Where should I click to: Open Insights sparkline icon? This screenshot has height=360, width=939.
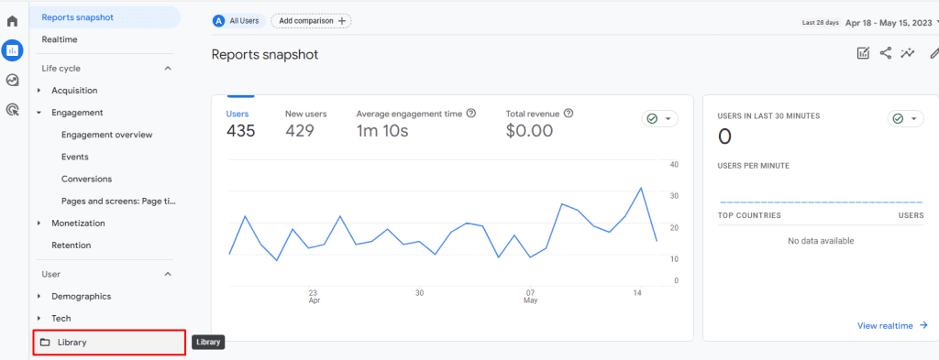click(908, 53)
